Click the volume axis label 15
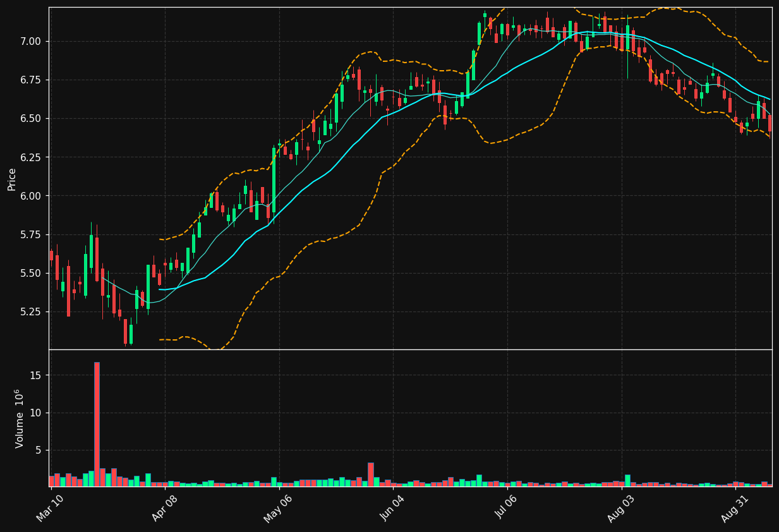 pos(35,375)
